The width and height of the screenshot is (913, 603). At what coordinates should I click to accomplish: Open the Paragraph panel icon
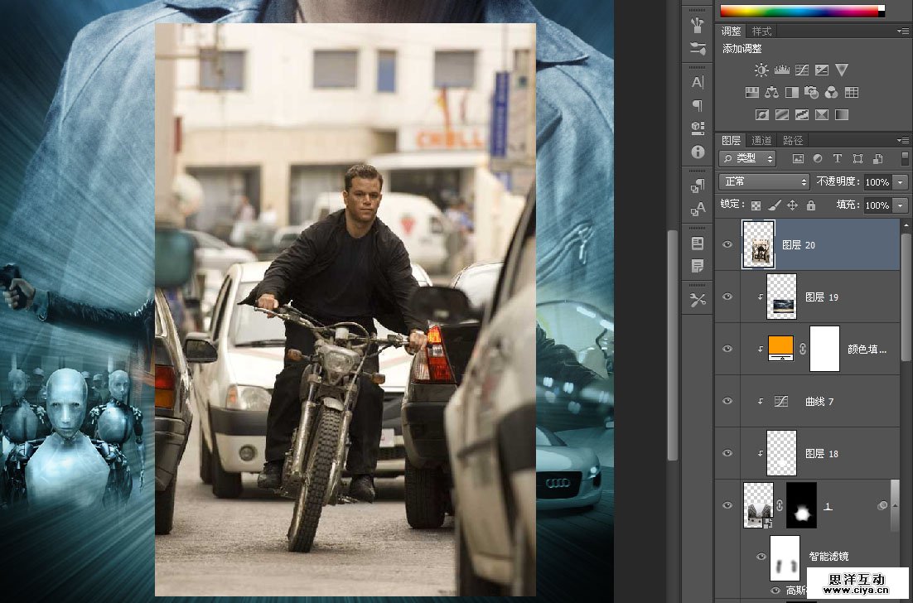[x=698, y=105]
